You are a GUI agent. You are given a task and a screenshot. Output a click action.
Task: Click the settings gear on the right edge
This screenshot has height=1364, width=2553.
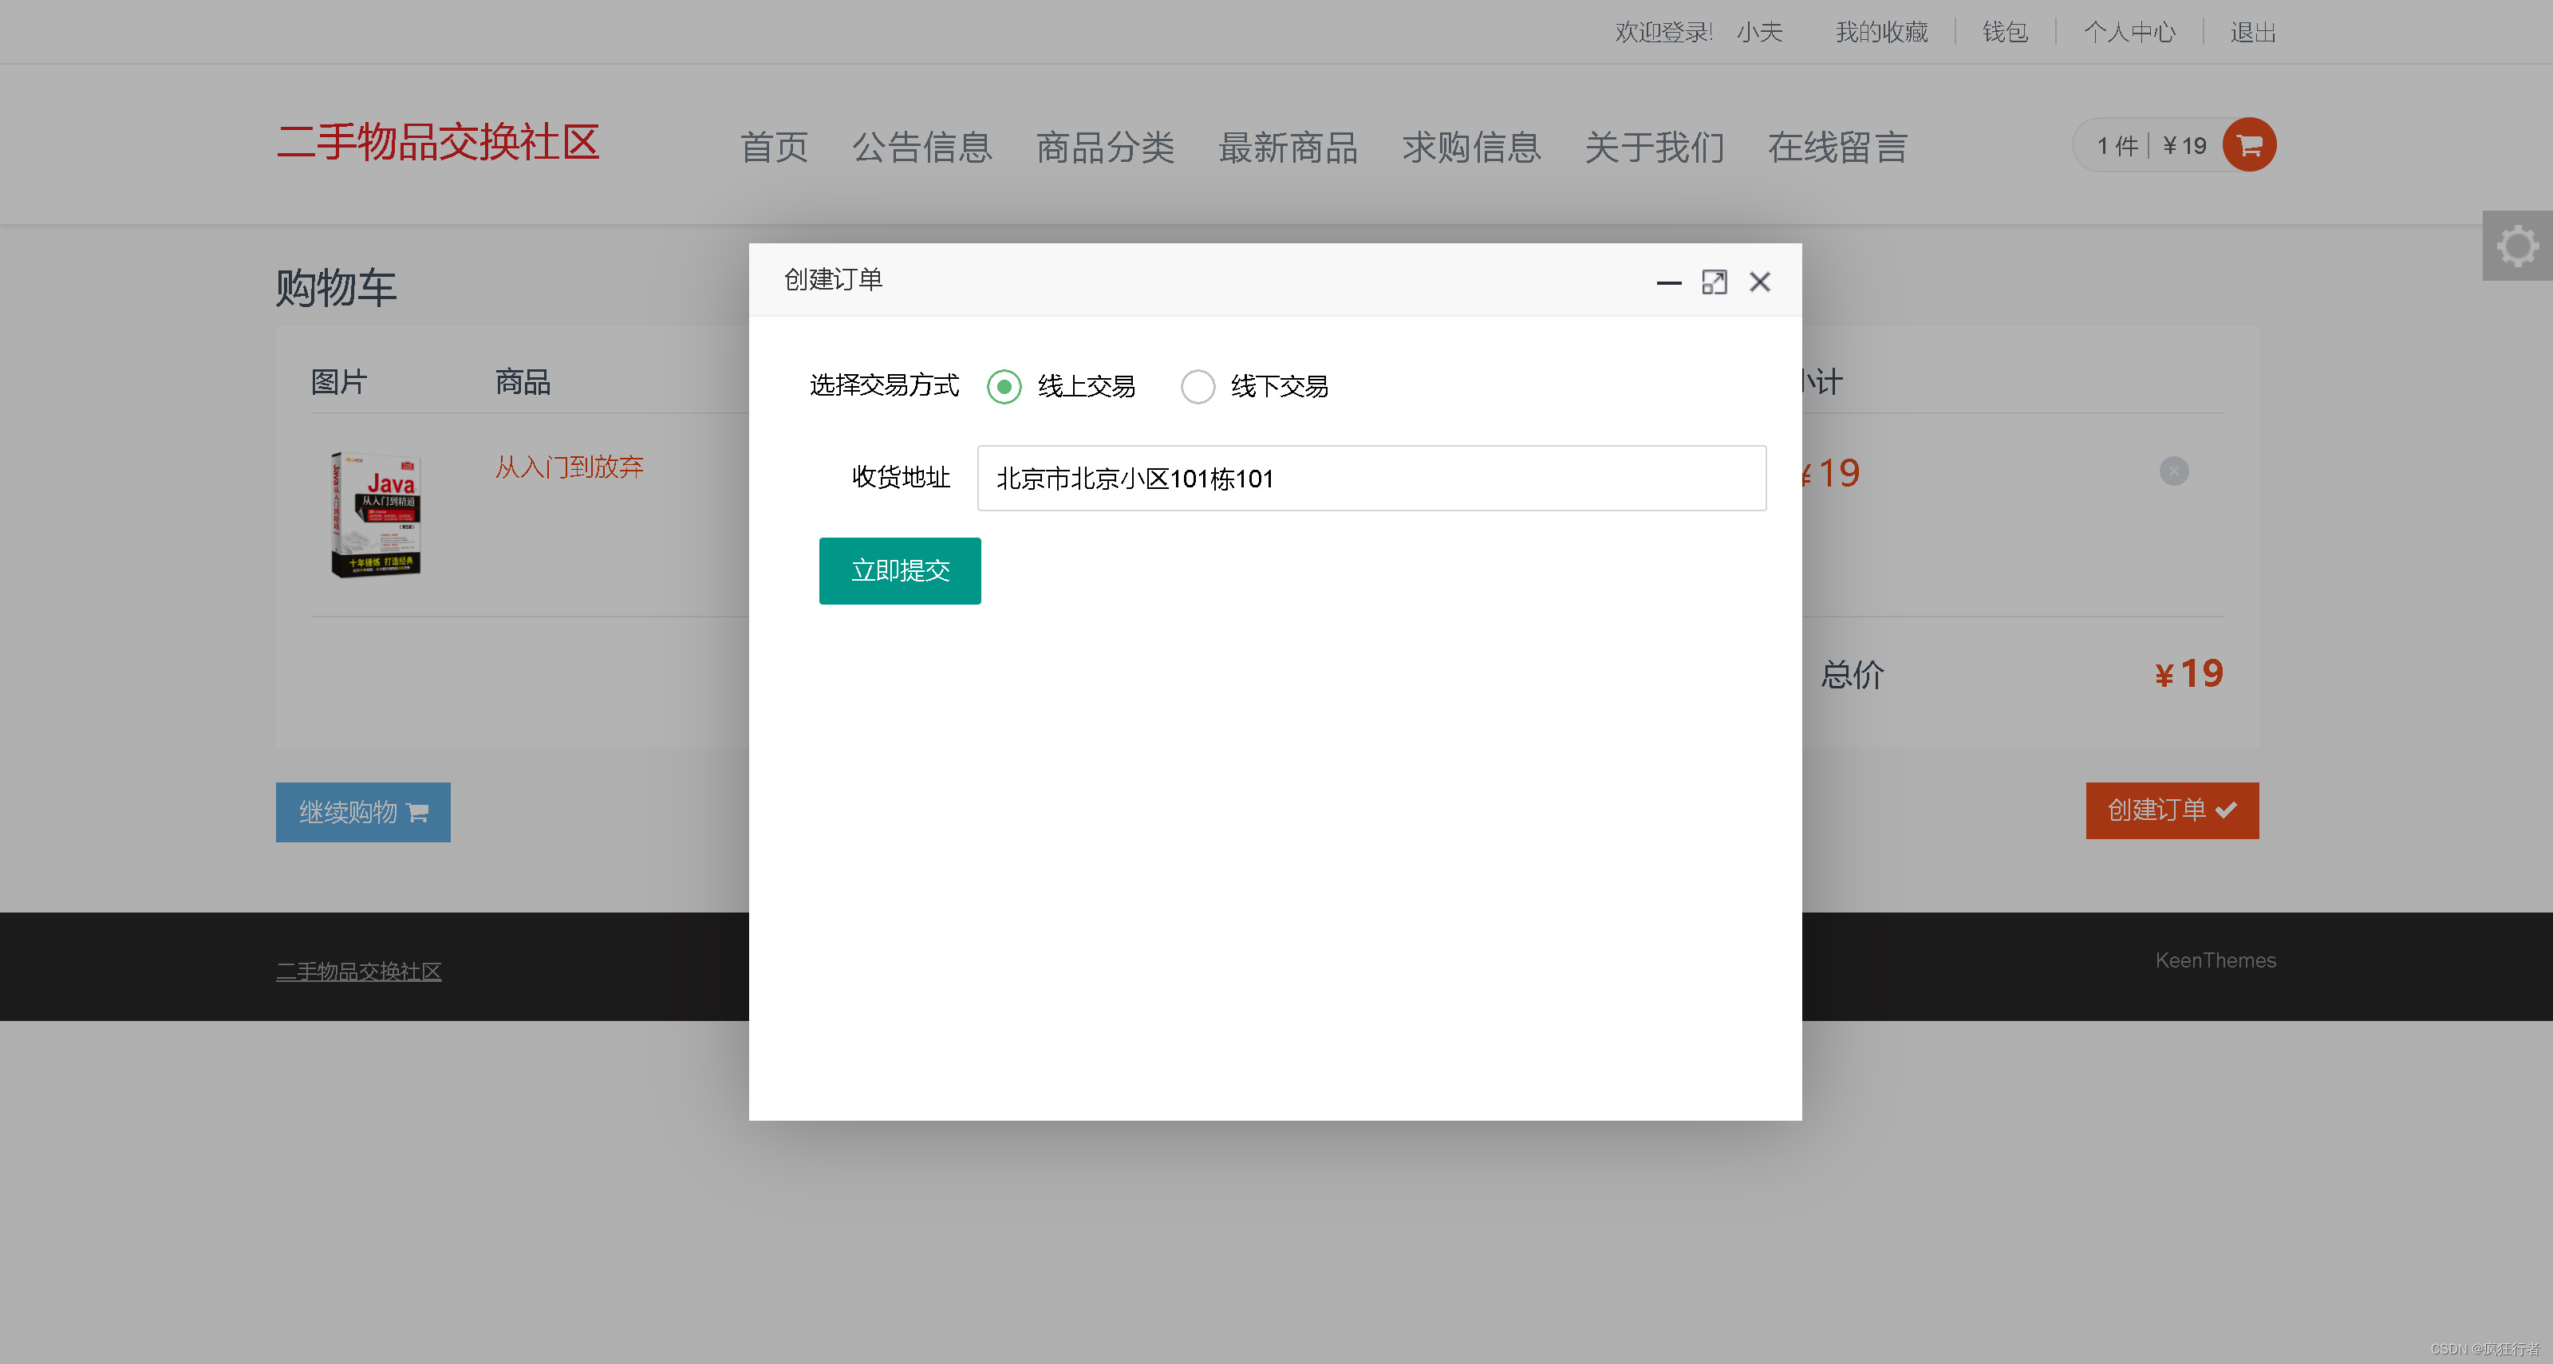(2519, 246)
